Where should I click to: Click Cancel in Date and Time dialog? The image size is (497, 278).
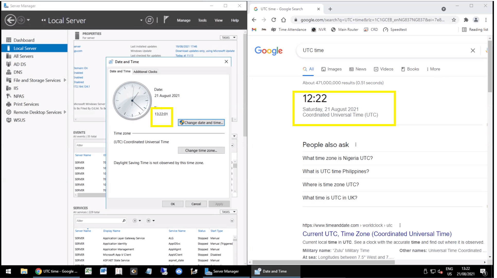[196, 204]
